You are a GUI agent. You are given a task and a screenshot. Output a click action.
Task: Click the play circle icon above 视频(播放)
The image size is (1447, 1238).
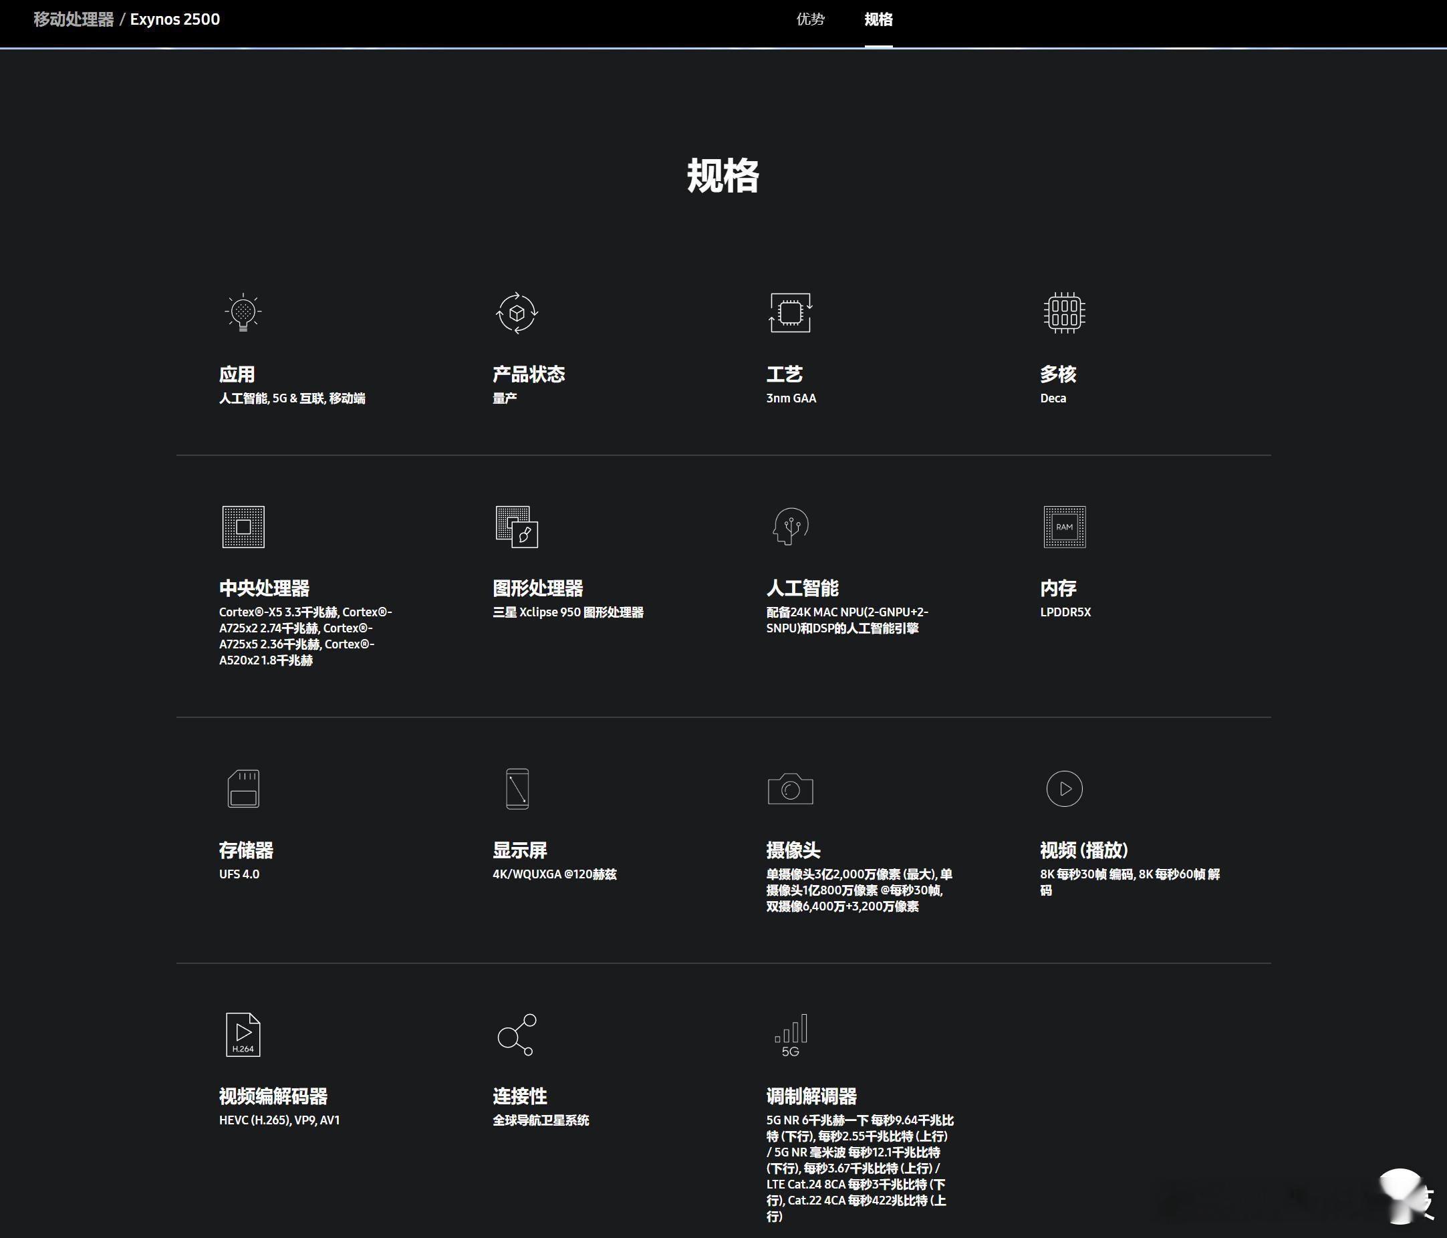1064,789
